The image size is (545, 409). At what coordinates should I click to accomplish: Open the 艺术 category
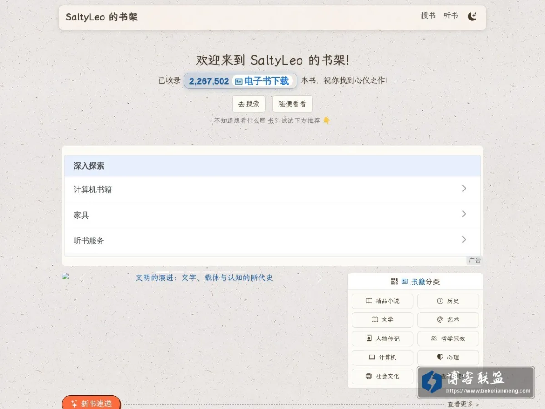(448, 319)
